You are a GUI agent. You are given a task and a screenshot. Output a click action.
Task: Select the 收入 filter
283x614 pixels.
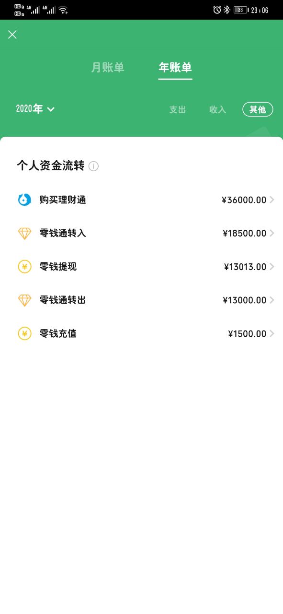pyautogui.click(x=217, y=109)
